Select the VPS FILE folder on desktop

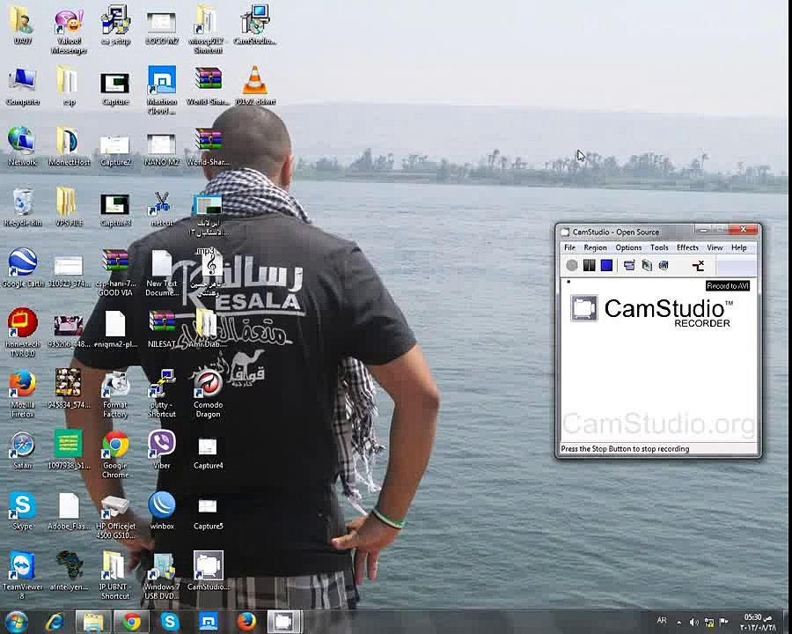69,207
